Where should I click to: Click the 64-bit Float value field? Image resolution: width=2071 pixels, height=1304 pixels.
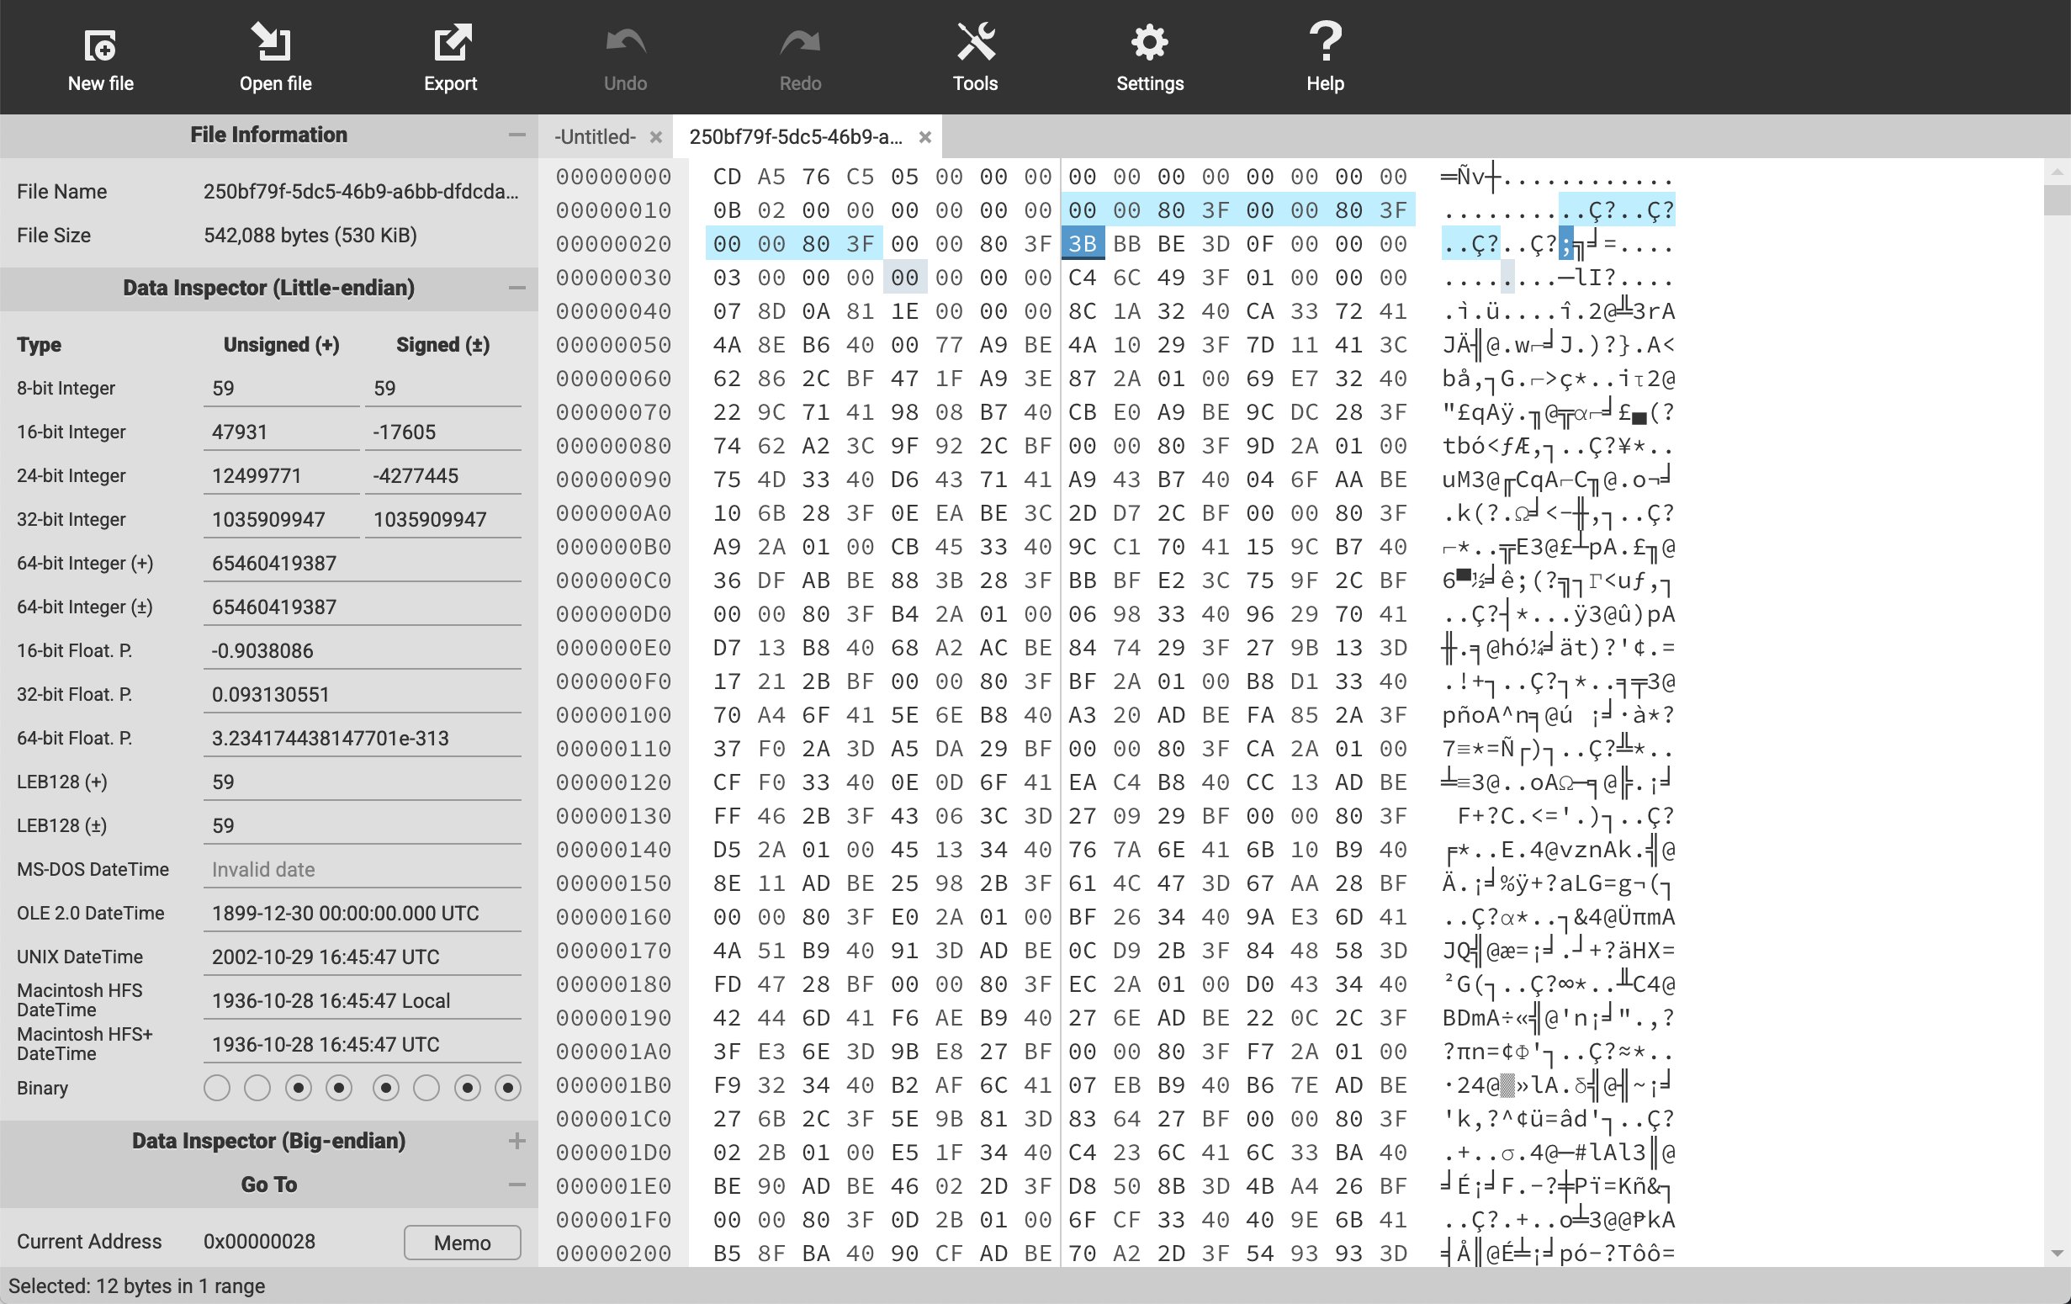click(362, 738)
